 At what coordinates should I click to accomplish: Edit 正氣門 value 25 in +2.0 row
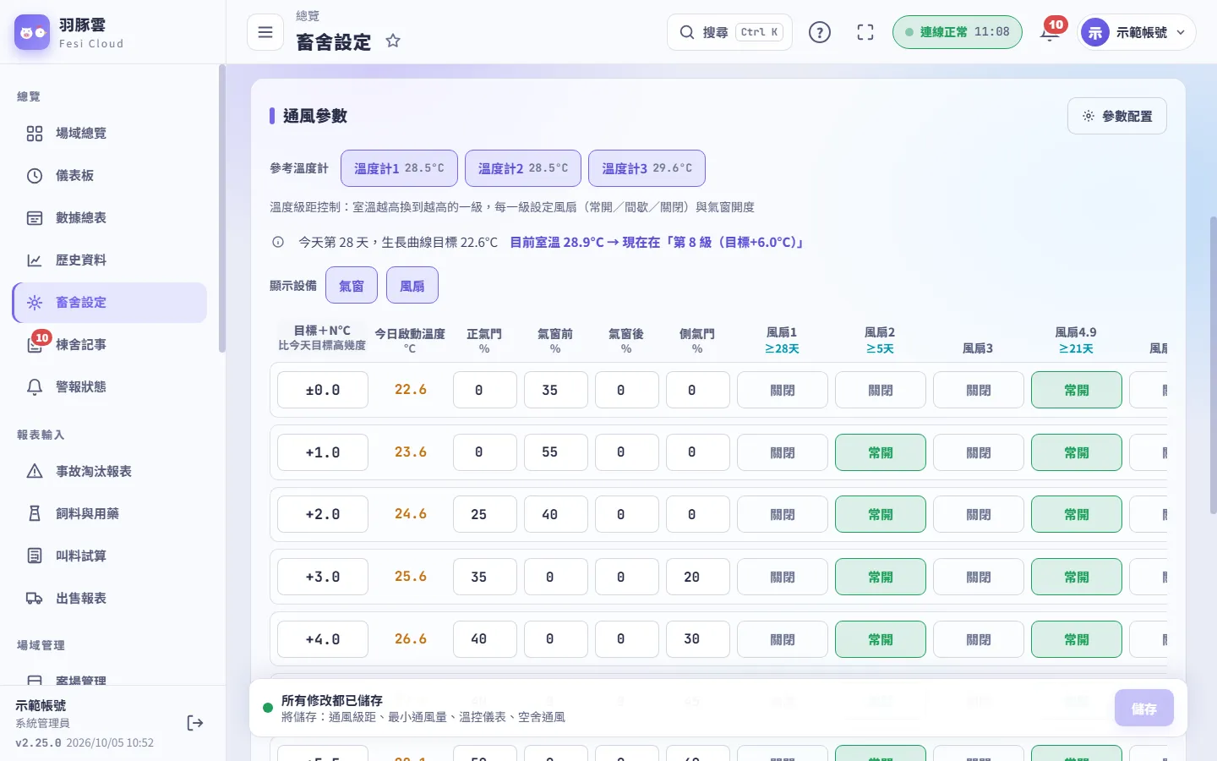[484, 514]
